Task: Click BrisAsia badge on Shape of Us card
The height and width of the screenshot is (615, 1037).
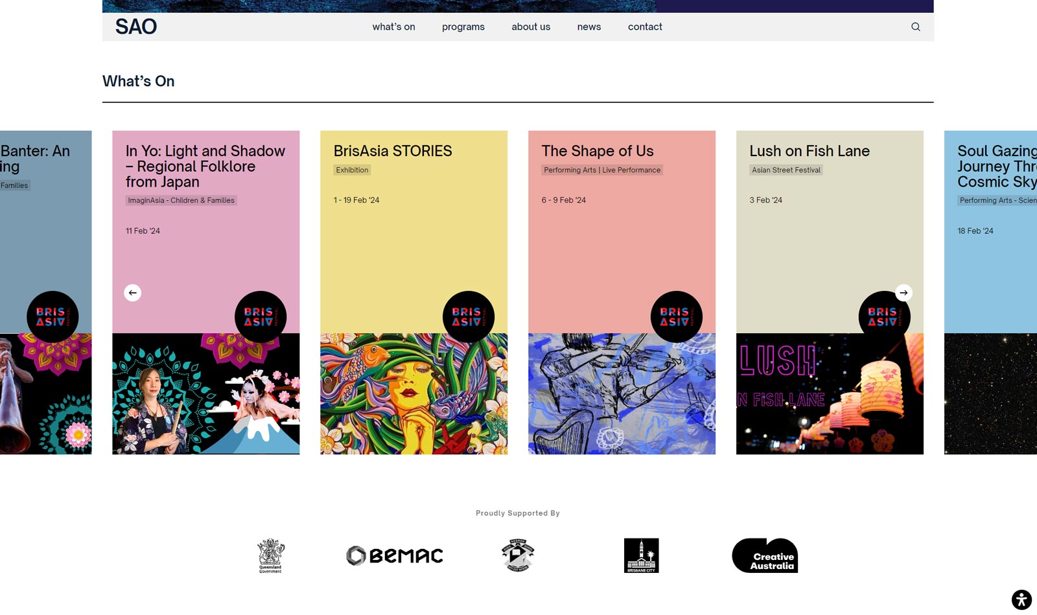Action: click(677, 317)
